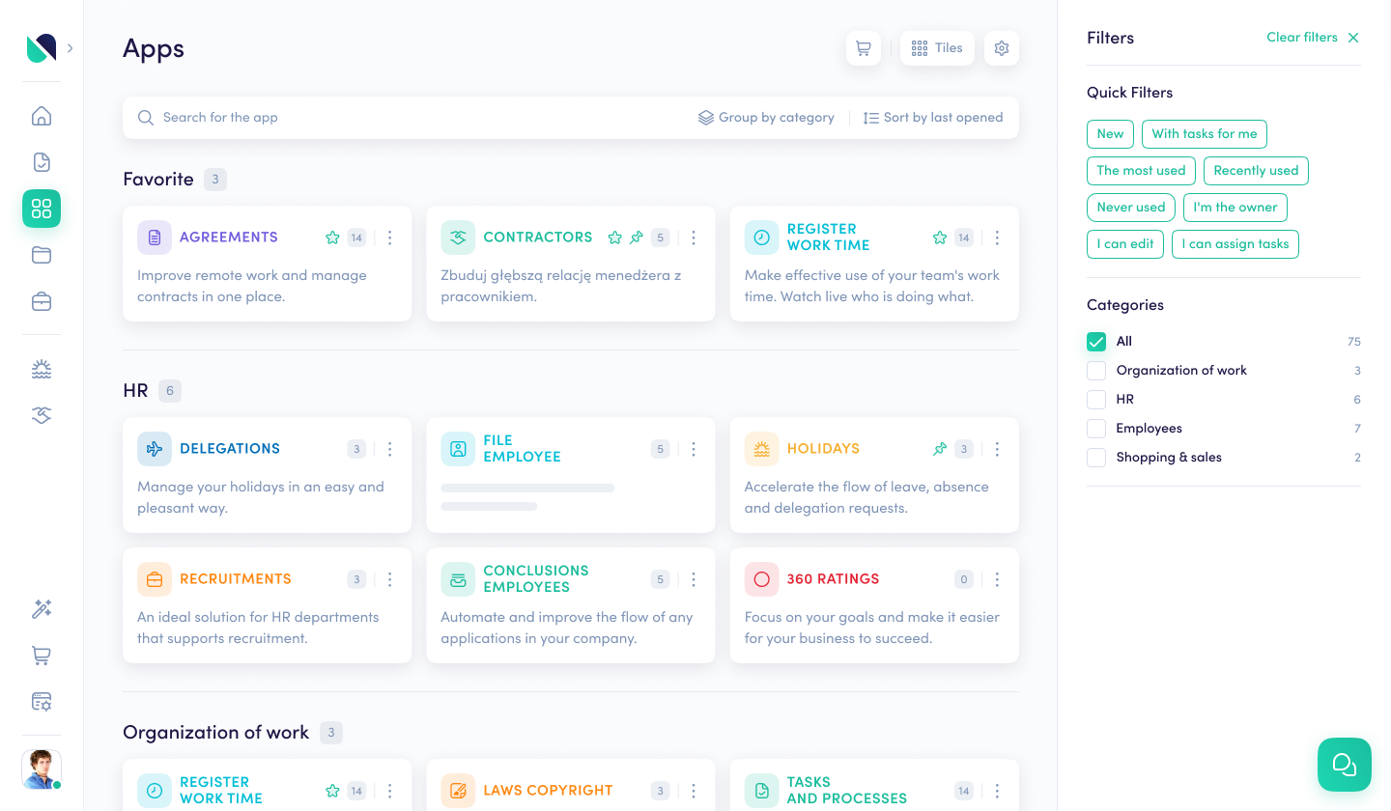This screenshot has height=811, width=1391.
Task: Switch view using the Tiles button
Action: (937, 48)
